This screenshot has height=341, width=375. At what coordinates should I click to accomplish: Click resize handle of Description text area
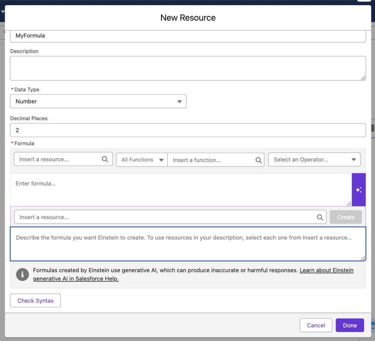pyautogui.click(x=363, y=78)
